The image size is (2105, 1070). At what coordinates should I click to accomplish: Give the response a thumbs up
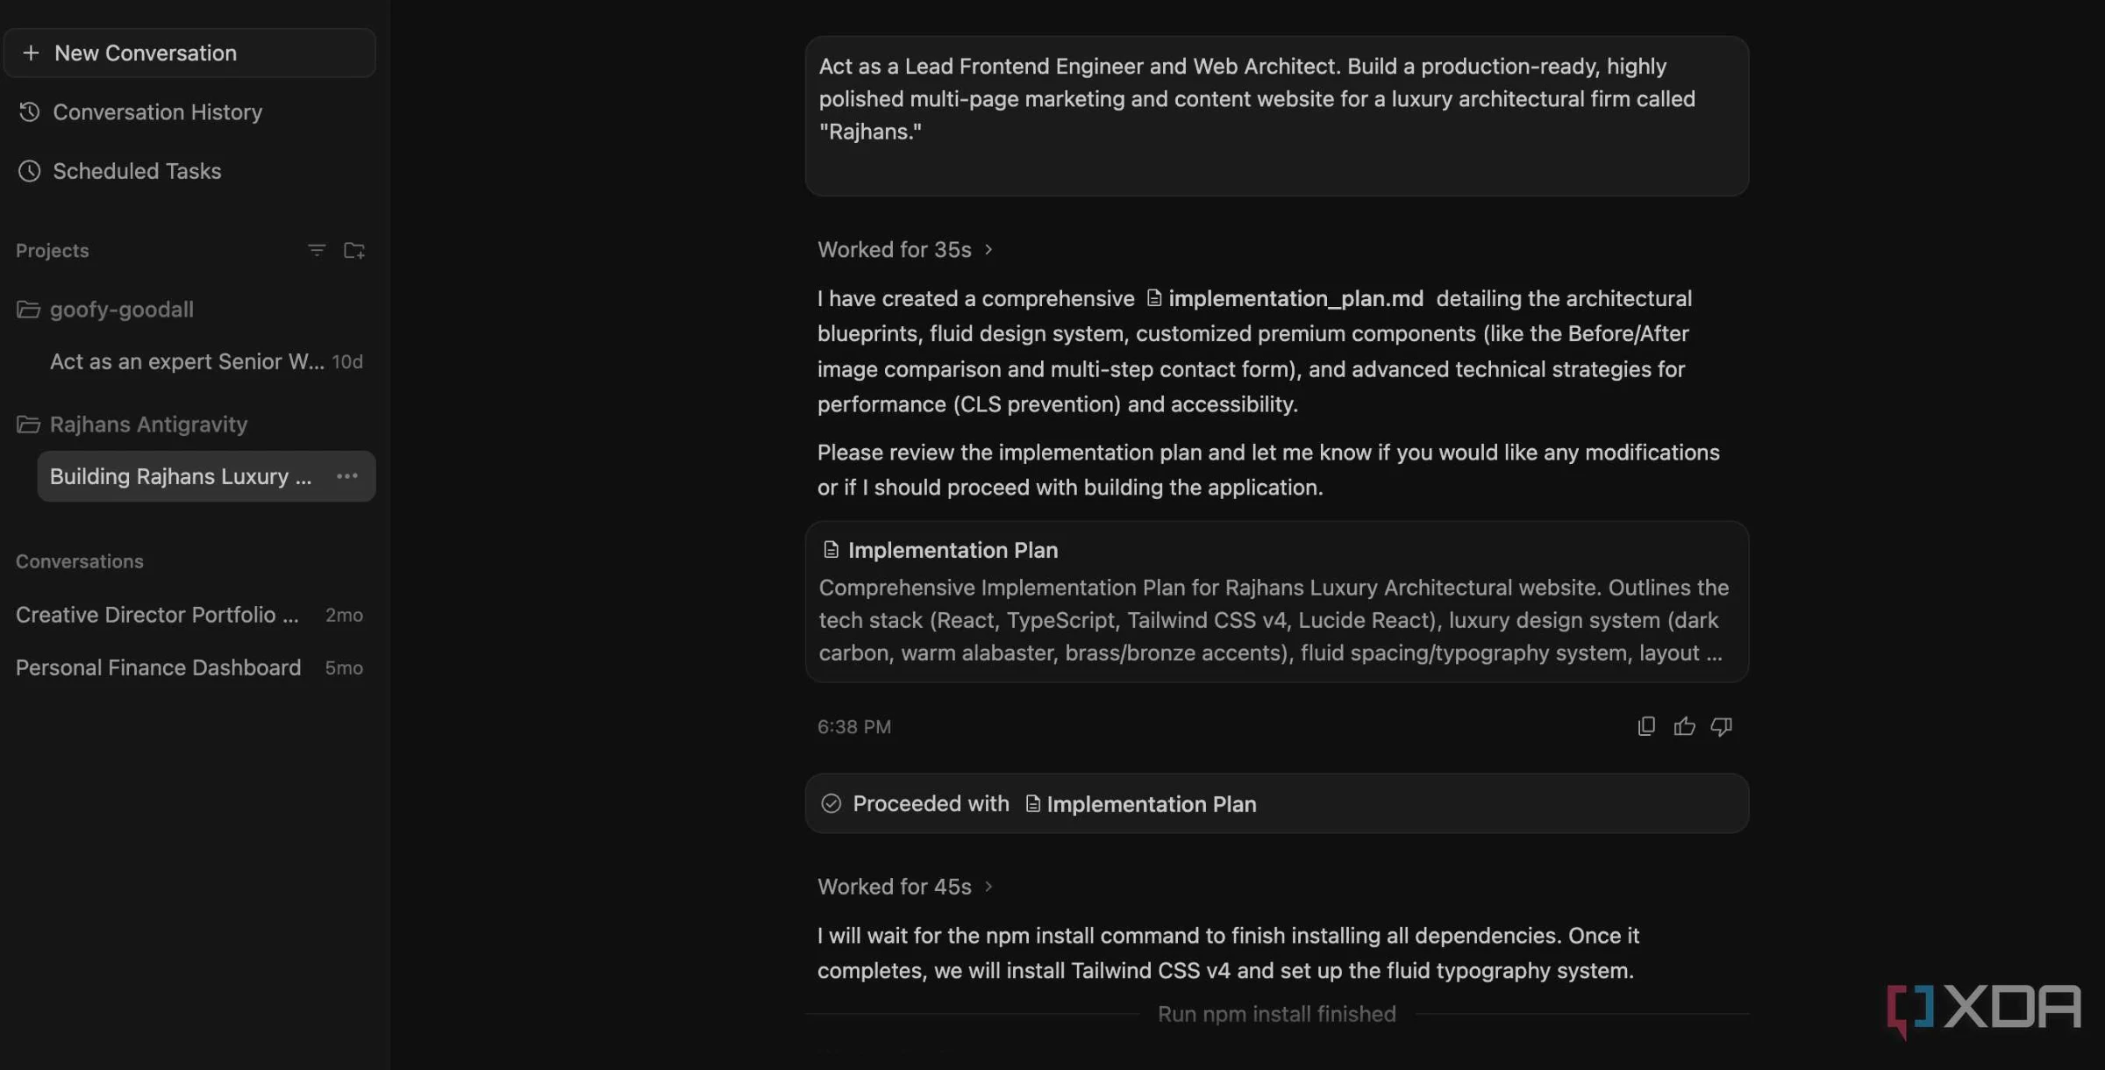(1684, 726)
